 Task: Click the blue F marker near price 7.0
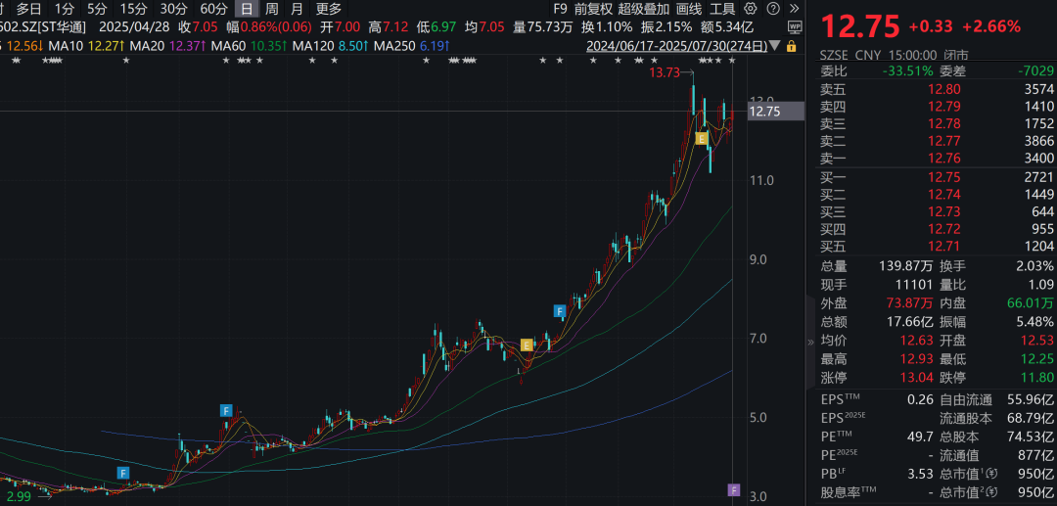pos(561,311)
